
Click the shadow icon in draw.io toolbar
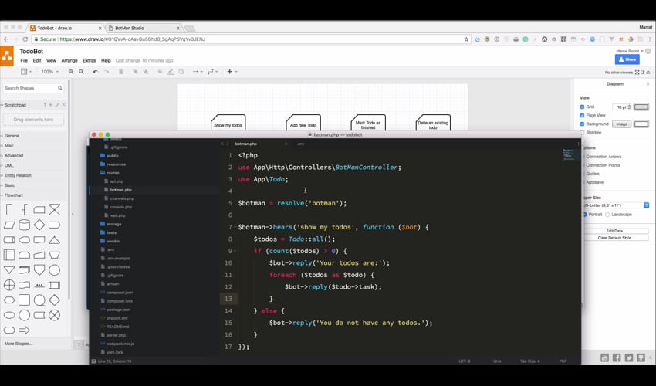pos(181,72)
